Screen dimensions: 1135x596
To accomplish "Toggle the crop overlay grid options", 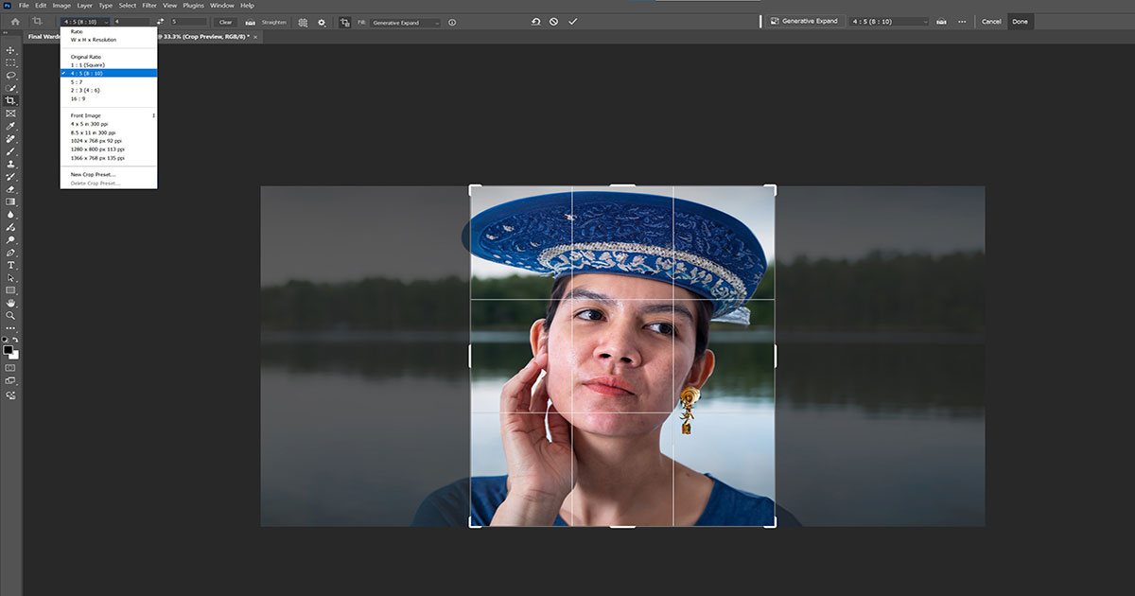I will 302,21.
